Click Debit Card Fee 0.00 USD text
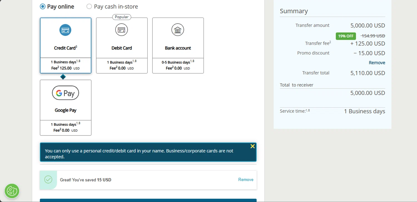The image size is (417, 202). pos(121,68)
